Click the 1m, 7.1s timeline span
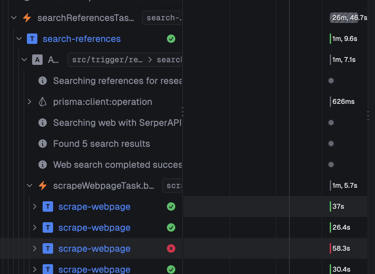This screenshot has height=274, width=375. coord(330,60)
